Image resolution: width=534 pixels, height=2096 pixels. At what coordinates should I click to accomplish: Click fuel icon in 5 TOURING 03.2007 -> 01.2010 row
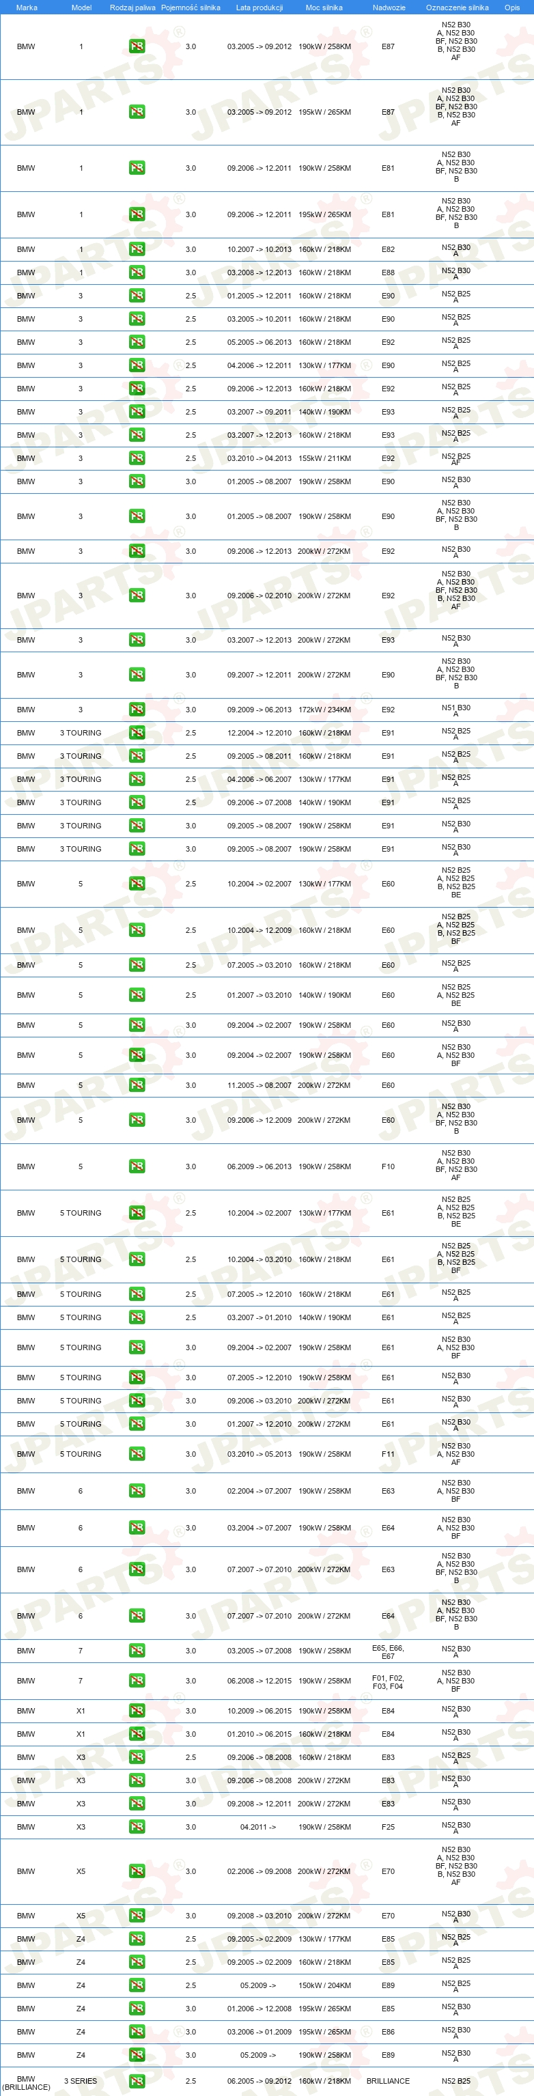click(x=137, y=1317)
